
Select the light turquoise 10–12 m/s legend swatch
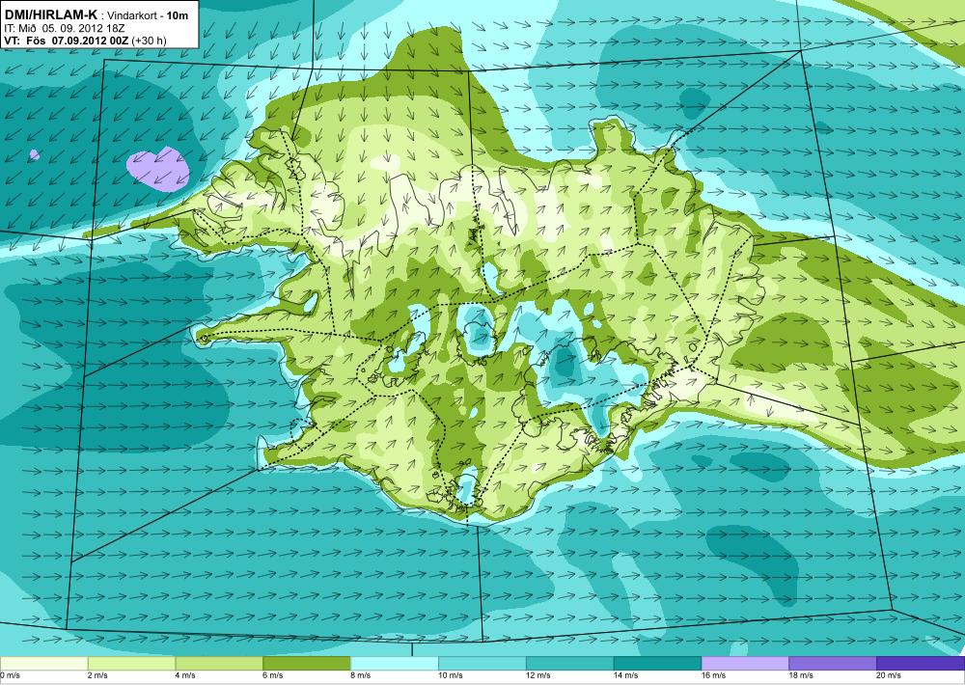tap(482, 664)
